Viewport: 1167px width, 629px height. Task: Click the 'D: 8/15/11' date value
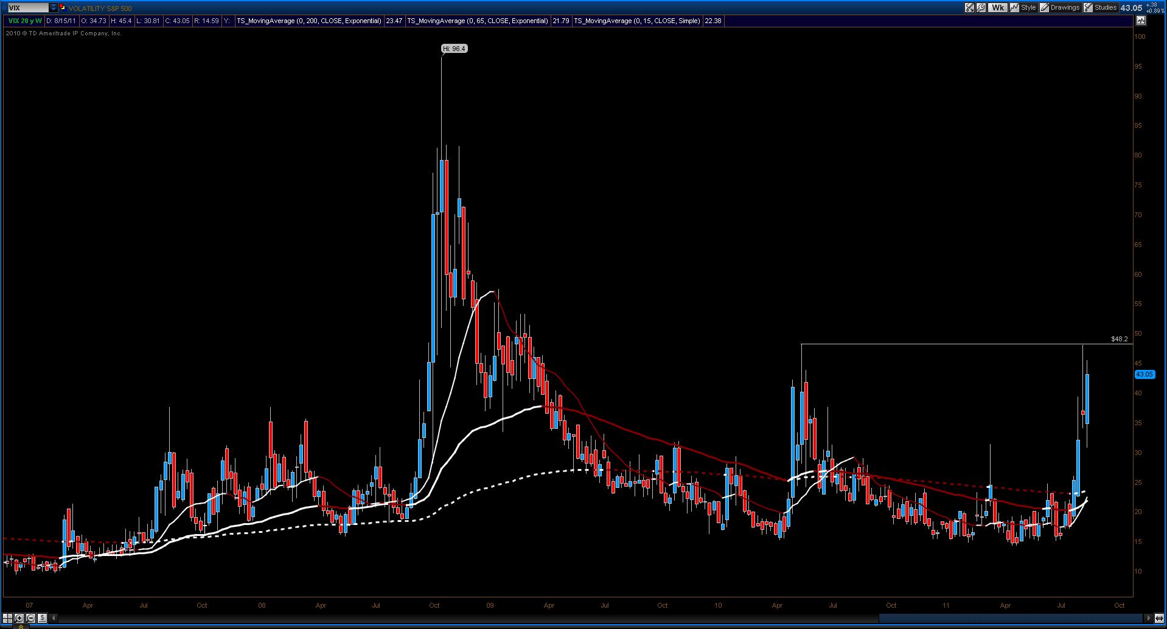click(61, 21)
